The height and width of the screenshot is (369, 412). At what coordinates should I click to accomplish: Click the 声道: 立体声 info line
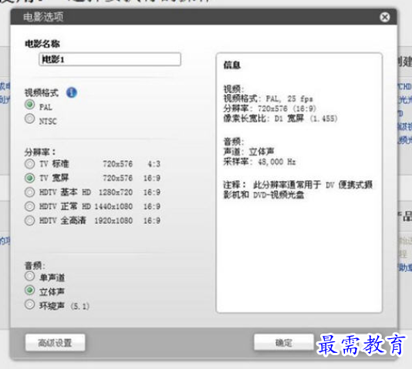click(248, 152)
